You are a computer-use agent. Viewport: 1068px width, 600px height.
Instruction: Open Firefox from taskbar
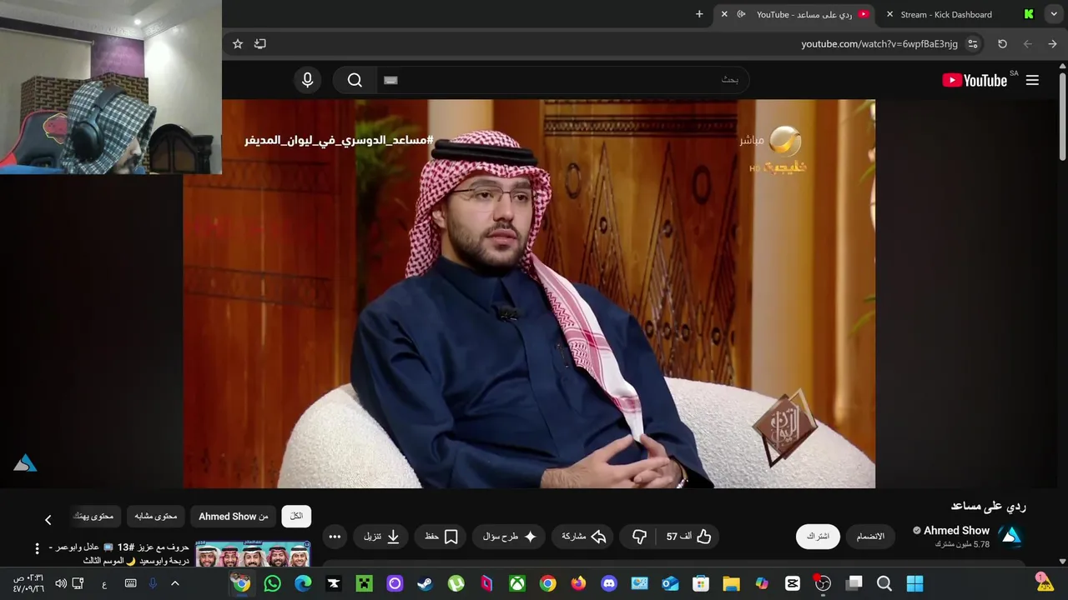pyautogui.click(x=578, y=583)
